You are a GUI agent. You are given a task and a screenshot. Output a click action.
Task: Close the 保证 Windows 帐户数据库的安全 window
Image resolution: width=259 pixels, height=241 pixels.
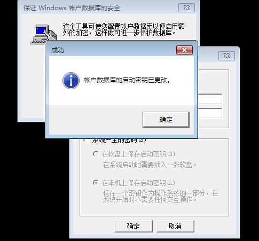[186, 8]
